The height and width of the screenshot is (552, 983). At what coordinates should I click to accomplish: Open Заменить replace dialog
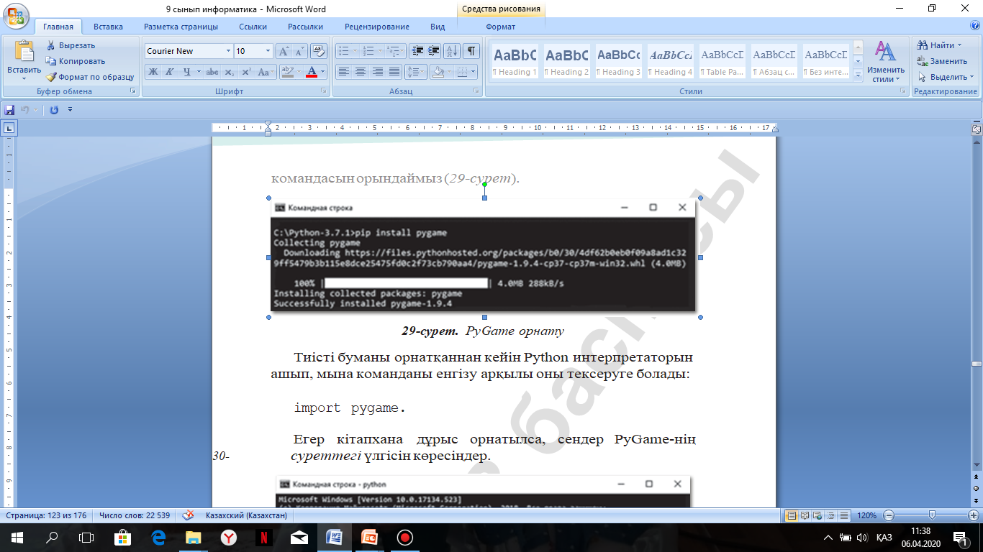[x=942, y=61]
